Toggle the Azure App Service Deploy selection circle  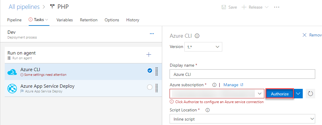point(150,87)
